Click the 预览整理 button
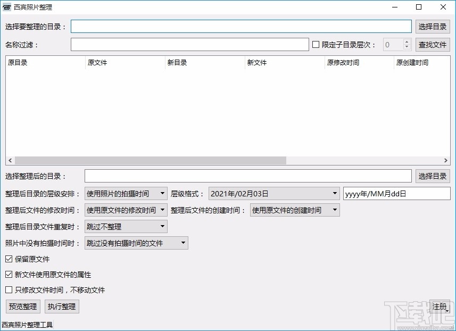The image size is (456, 331). click(x=22, y=307)
